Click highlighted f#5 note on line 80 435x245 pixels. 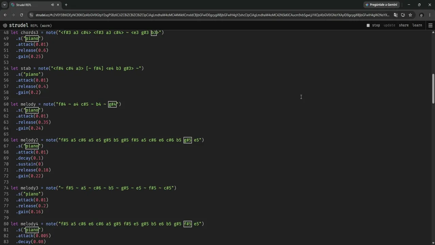(188, 224)
